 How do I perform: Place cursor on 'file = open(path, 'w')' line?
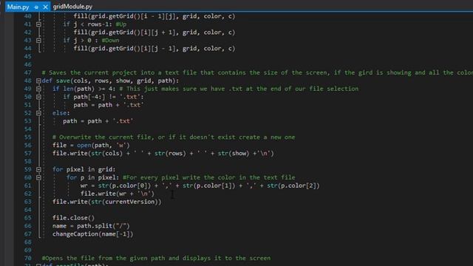click(91, 146)
